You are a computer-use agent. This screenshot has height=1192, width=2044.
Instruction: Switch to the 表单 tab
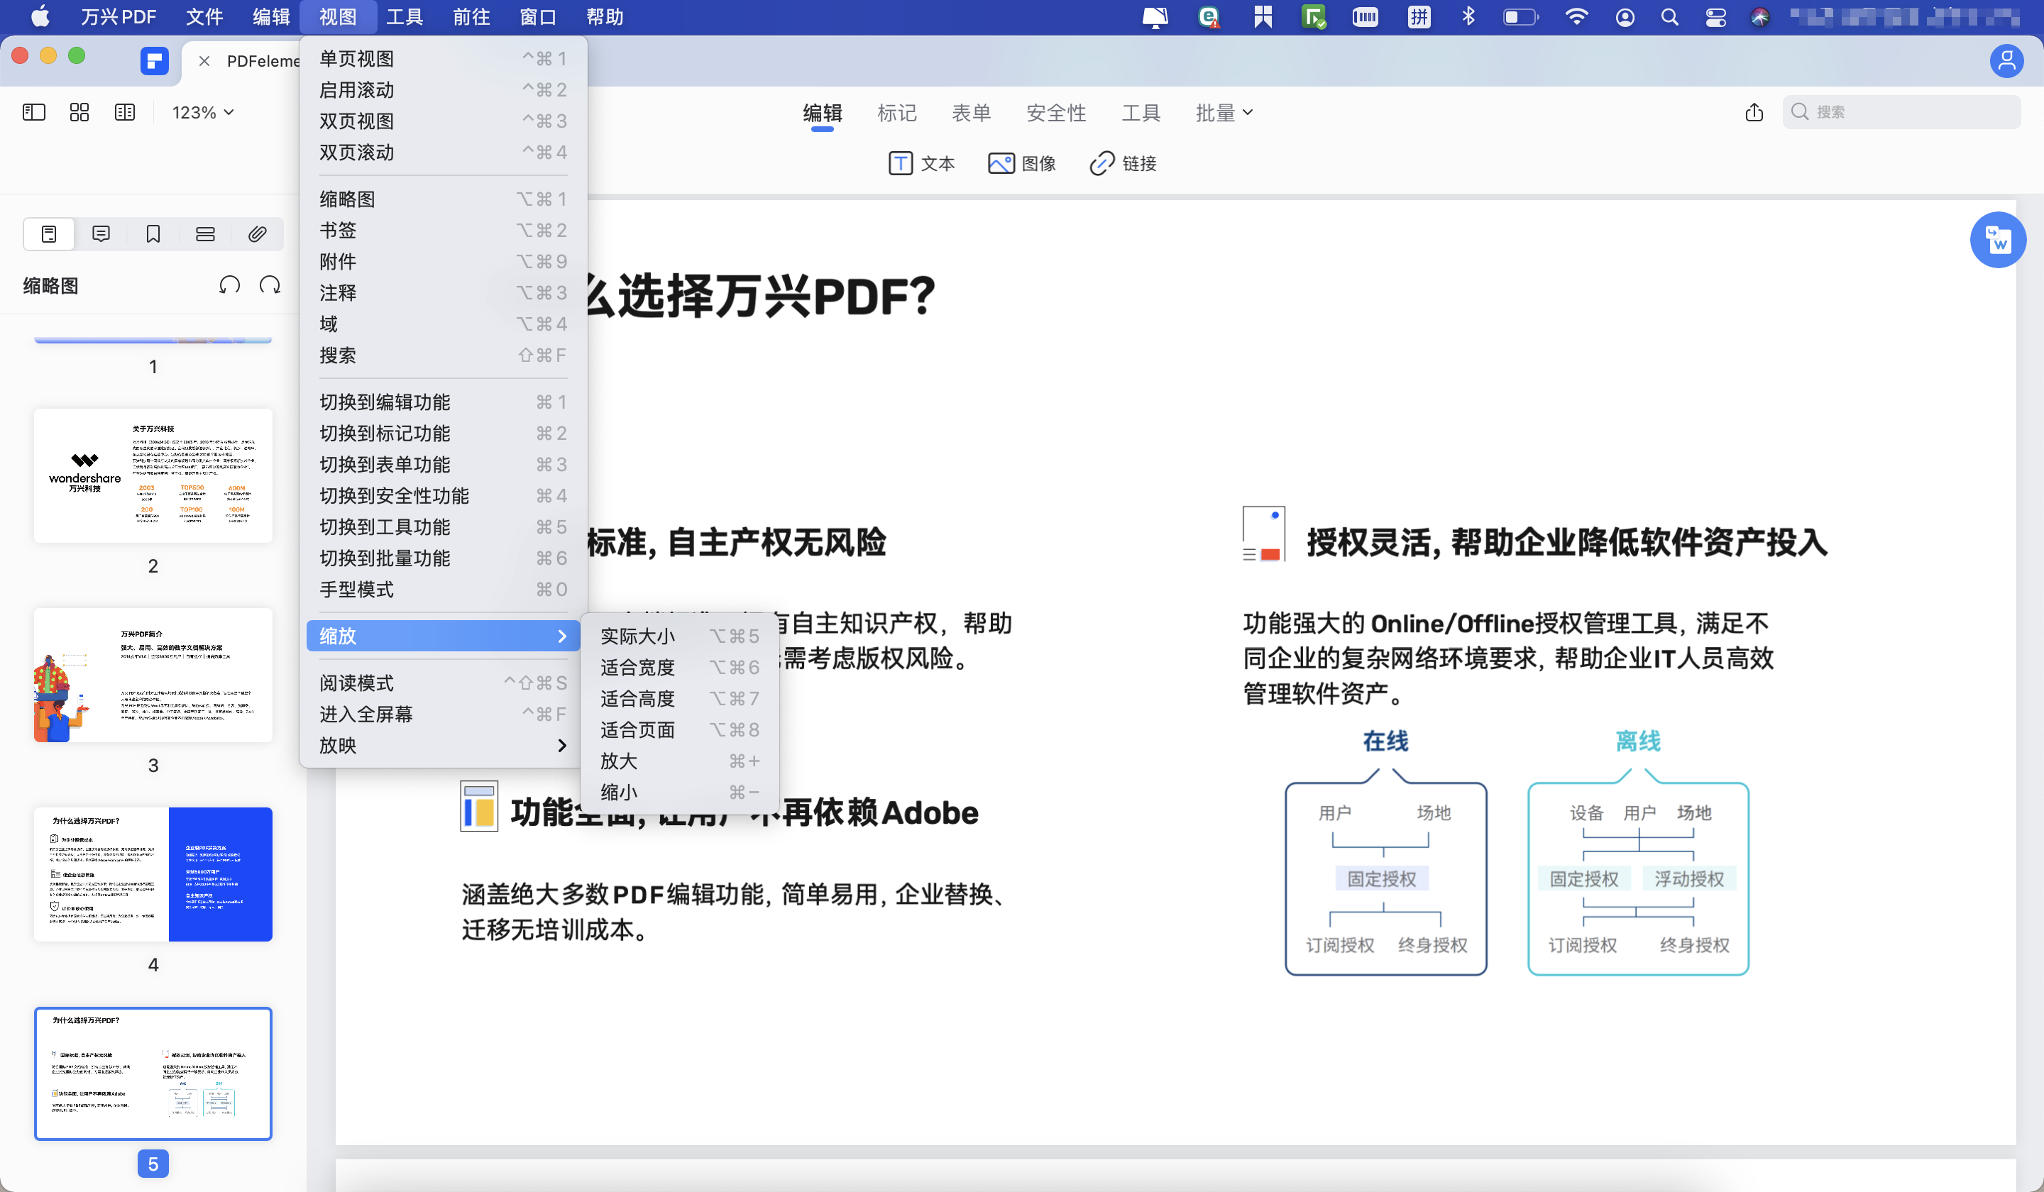pos(972,113)
